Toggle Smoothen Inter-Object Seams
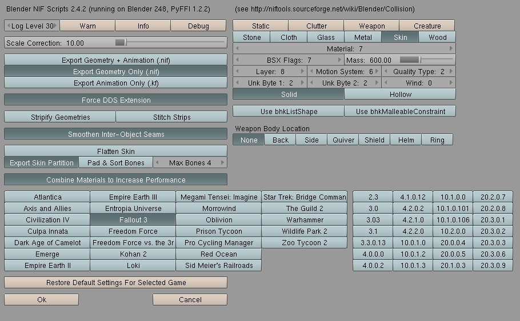 click(116, 134)
